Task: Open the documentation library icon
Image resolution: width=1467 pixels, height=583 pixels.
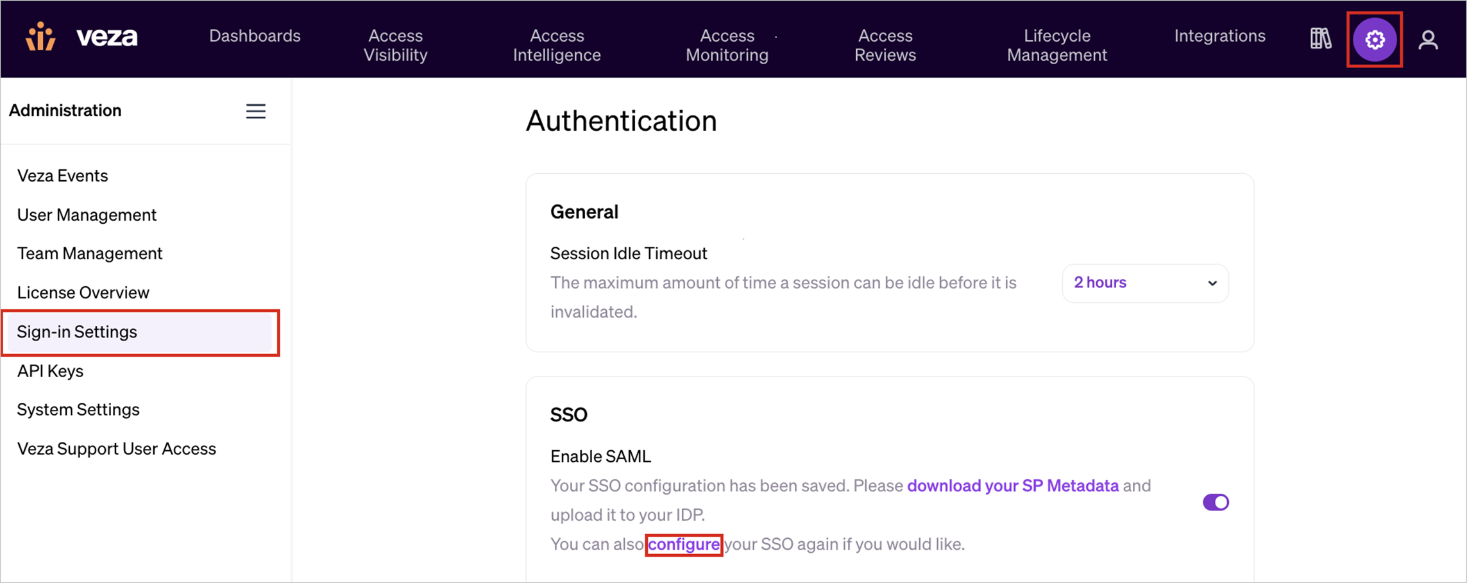Action: pos(1321,39)
